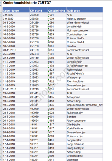The height and width of the screenshot is (161, 112).
Task: Select the code cell '3287'
Action: [57, 74]
